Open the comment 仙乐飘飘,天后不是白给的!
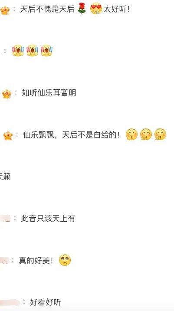 click(x=72, y=135)
